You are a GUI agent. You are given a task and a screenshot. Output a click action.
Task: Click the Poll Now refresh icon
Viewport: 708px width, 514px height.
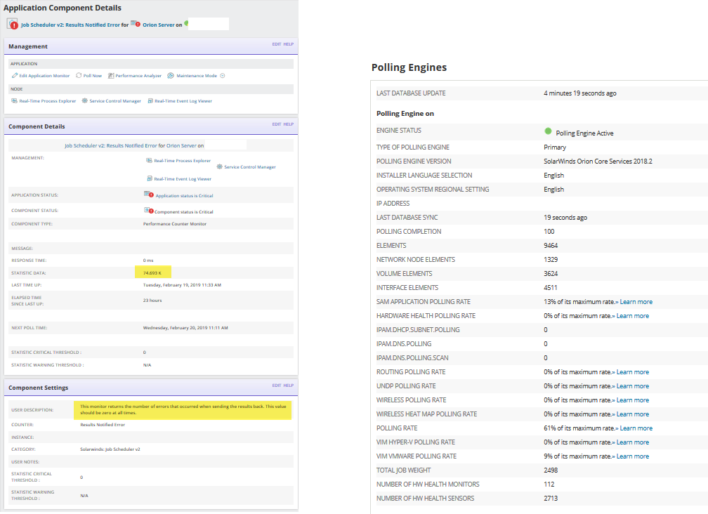tap(79, 76)
